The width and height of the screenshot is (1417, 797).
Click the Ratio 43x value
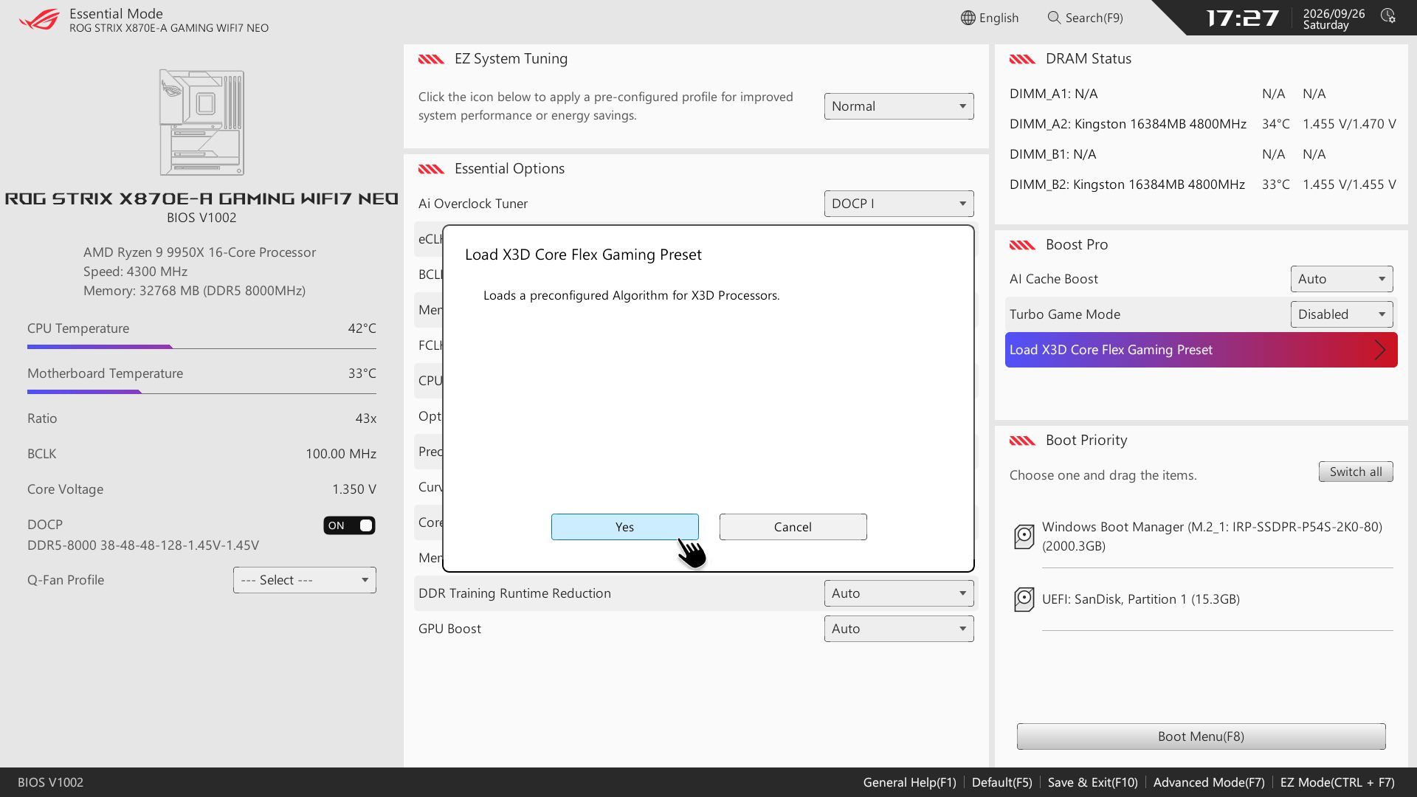tap(365, 418)
